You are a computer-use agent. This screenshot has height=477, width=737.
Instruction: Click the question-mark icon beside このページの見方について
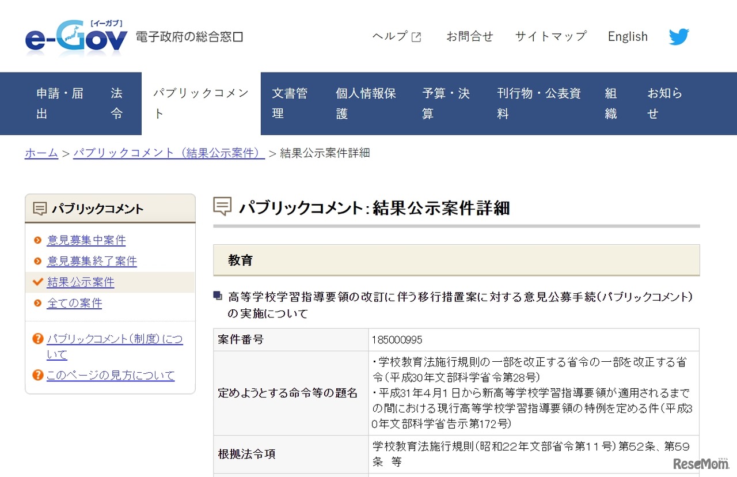click(x=38, y=375)
